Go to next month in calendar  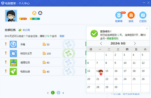135,43
